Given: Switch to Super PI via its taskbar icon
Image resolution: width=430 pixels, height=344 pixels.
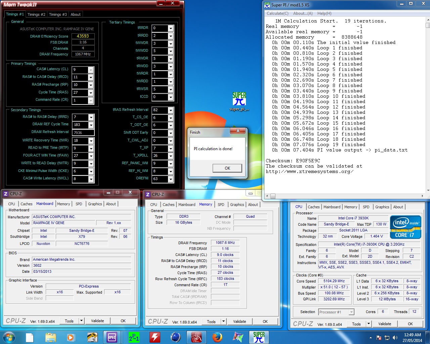Looking at the screenshot, I should 259,337.
